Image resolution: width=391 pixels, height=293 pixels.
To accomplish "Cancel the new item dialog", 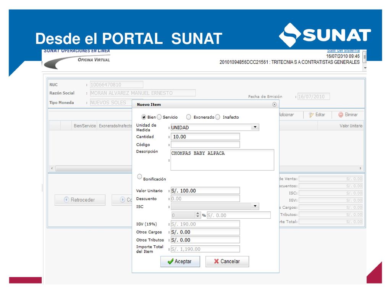I will [227, 261].
